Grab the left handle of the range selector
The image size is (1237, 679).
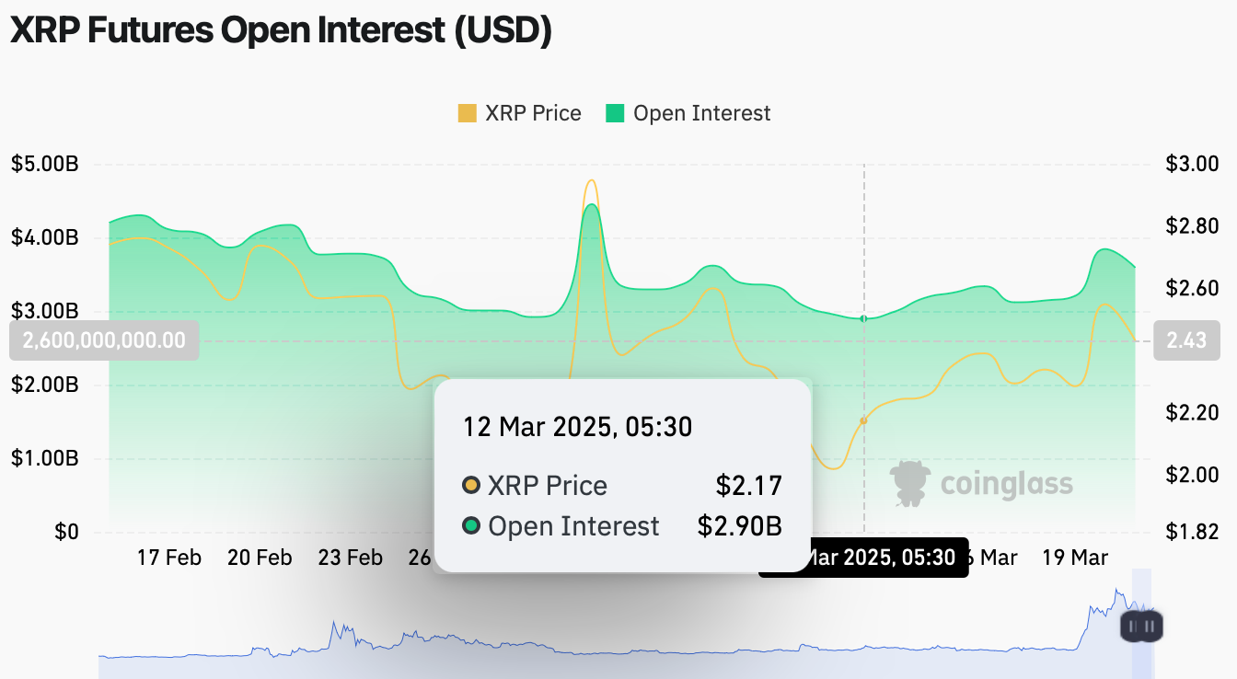pos(1133,627)
